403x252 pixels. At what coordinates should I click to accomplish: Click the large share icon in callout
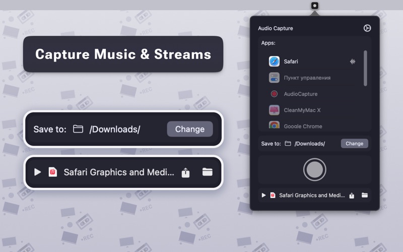(x=185, y=172)
